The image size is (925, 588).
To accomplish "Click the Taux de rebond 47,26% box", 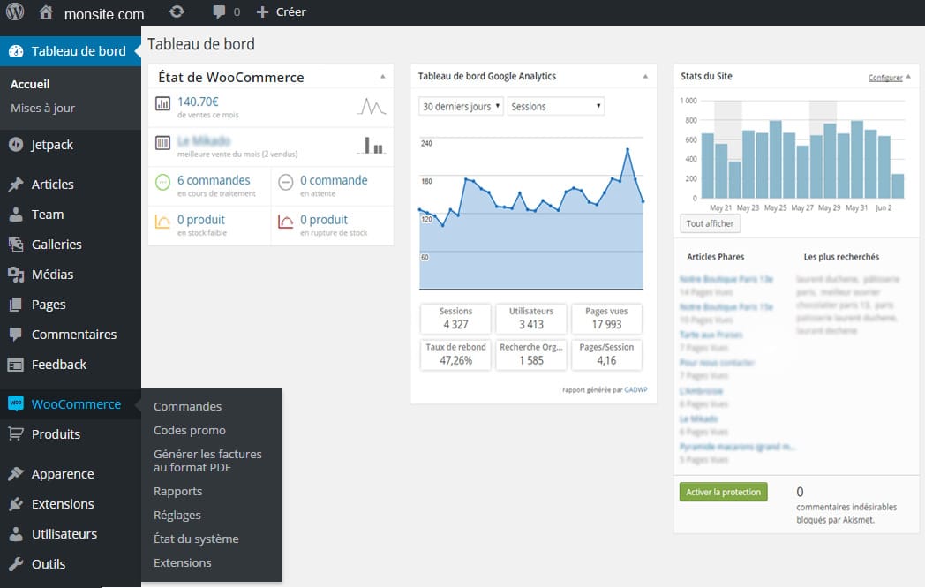I will tap(455, 354).
